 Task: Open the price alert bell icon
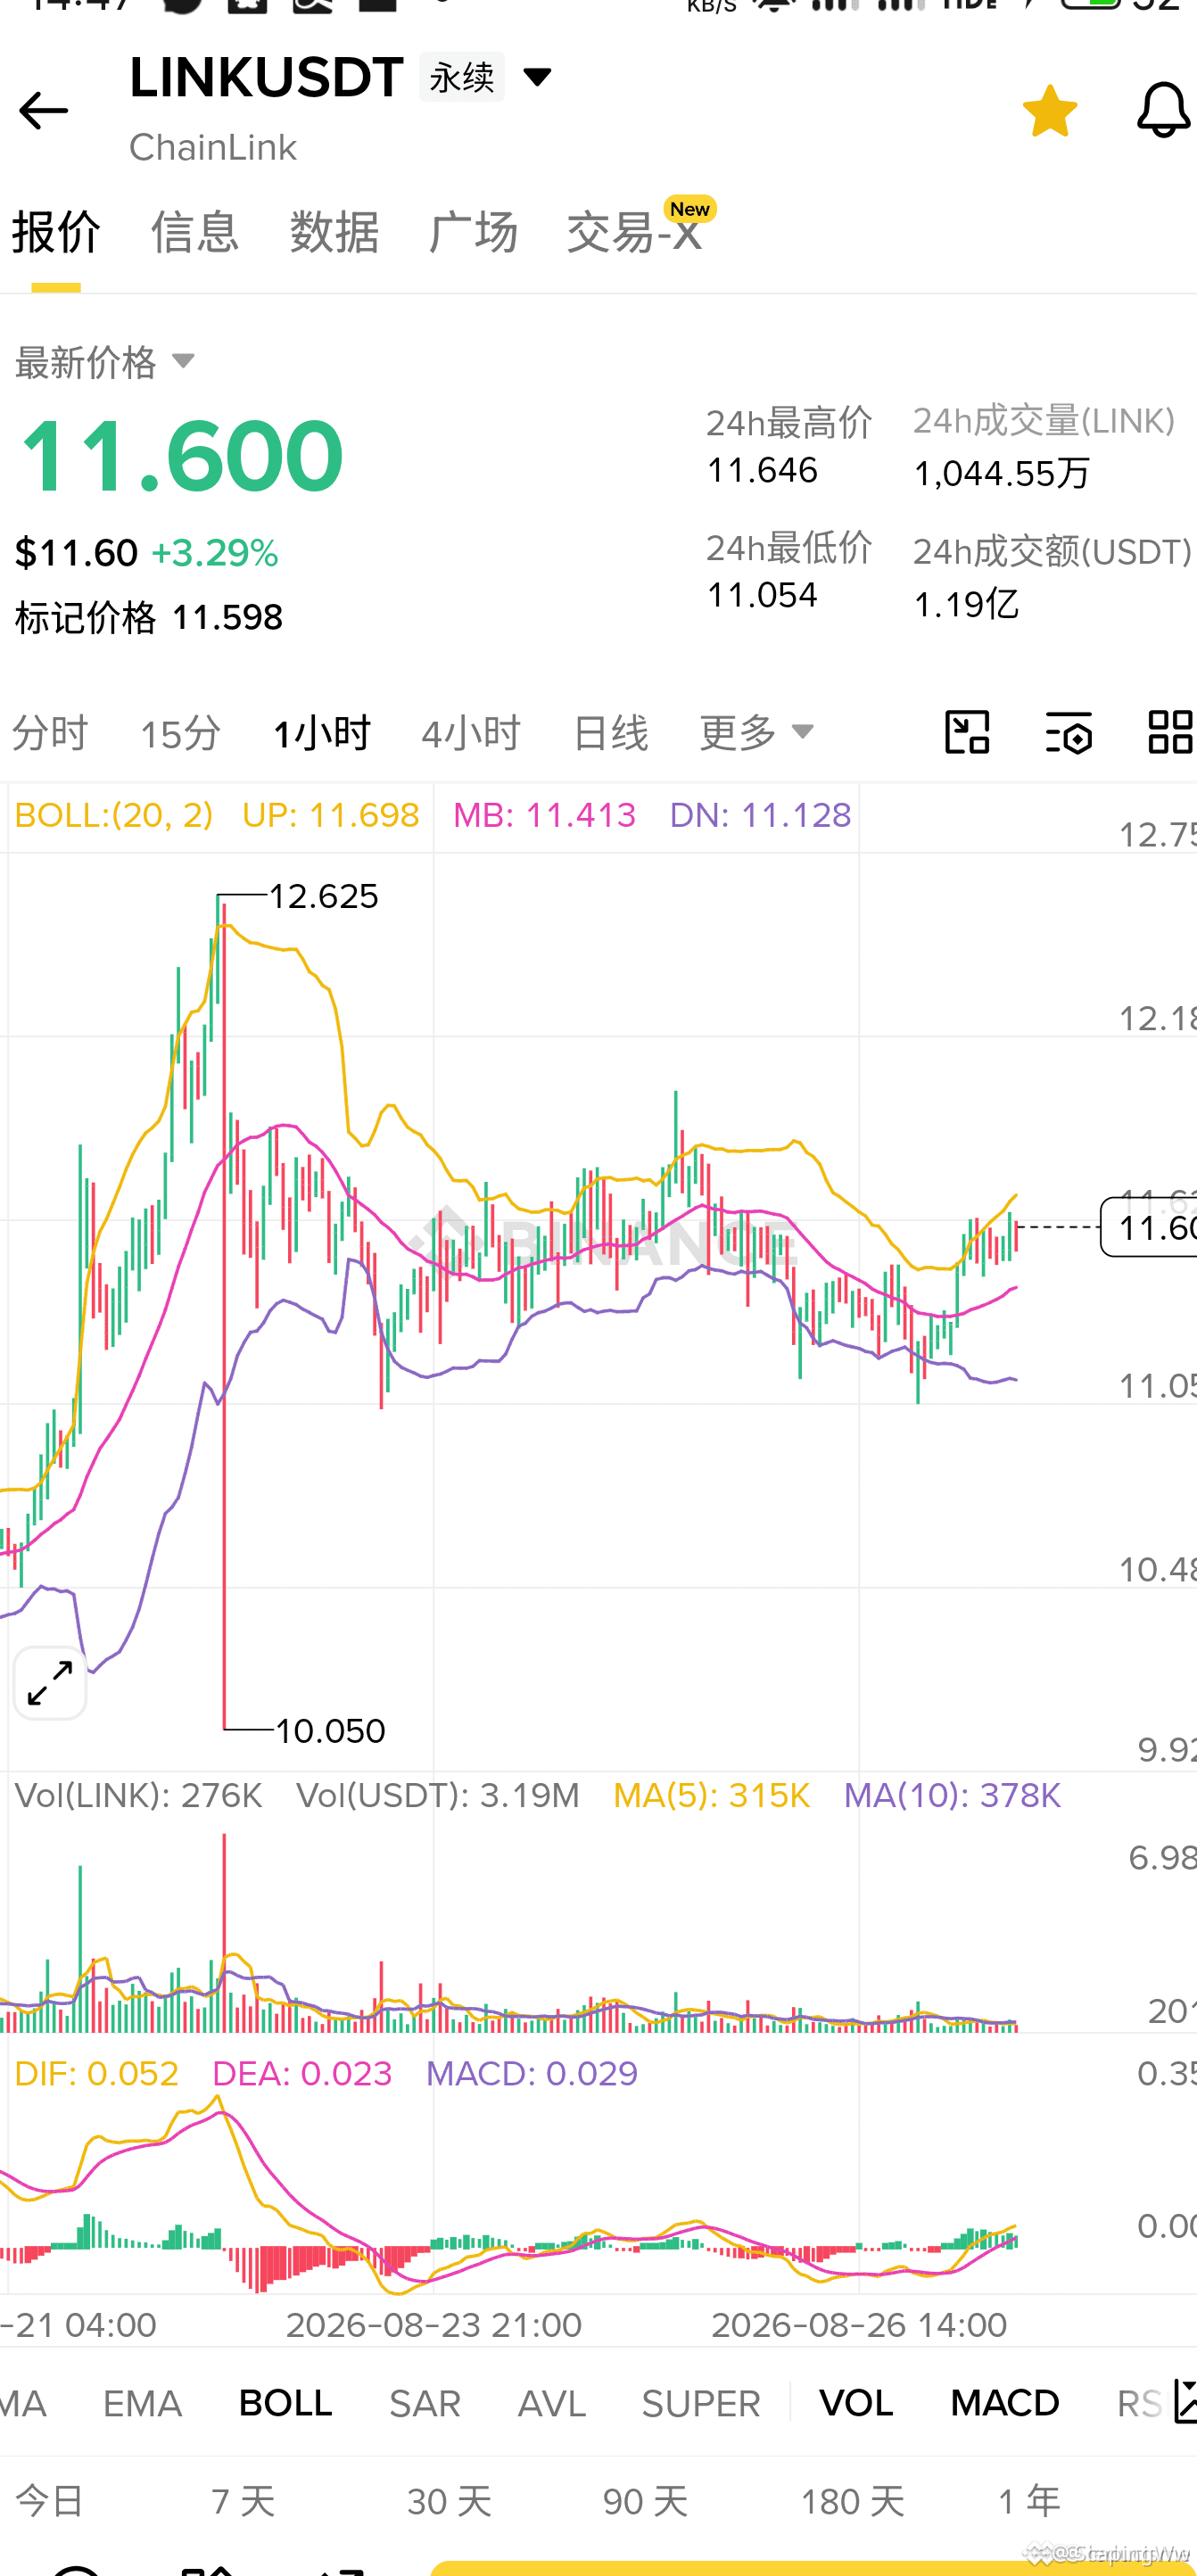1163,110
